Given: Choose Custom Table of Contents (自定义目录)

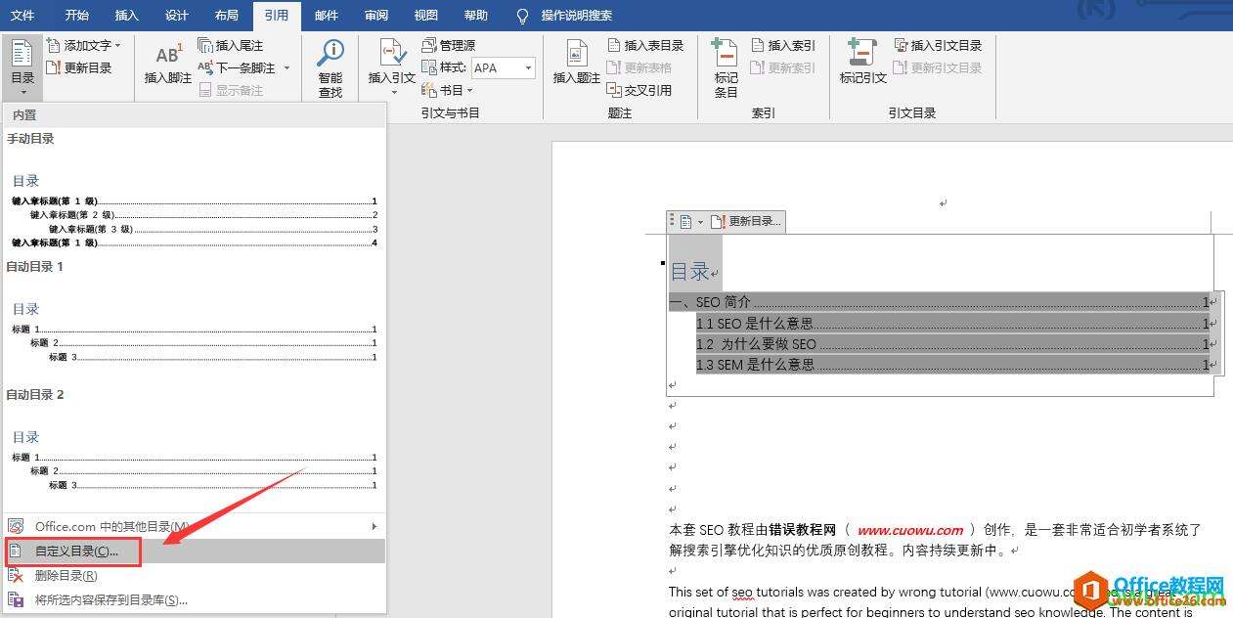Looking at the screenshot, I should 76,552.
